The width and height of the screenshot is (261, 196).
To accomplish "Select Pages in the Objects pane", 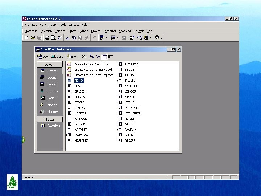I will pos(50,98).
